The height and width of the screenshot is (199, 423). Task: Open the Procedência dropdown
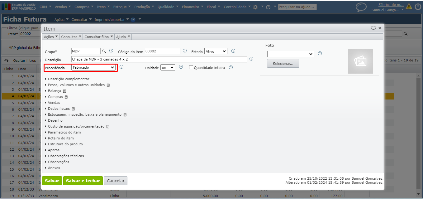tap(93, 67)
